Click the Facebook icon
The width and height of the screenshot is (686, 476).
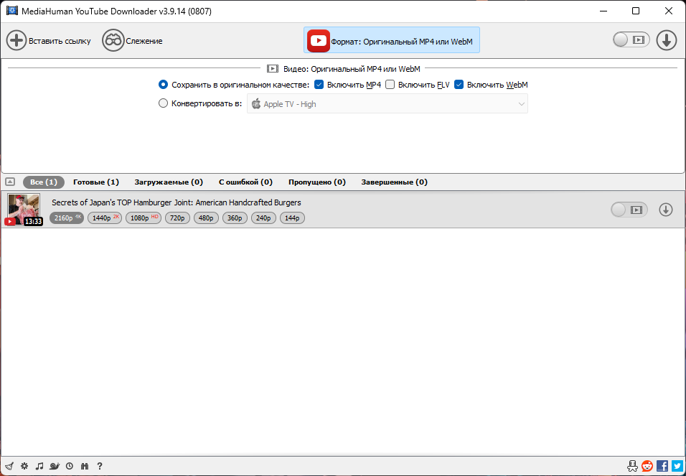pos(662,465)
